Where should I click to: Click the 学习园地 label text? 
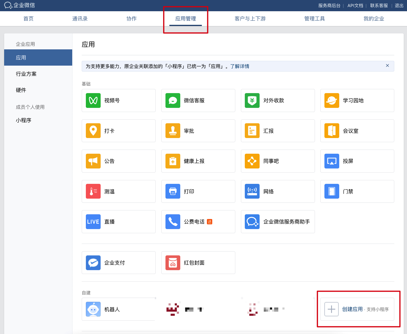353,100
